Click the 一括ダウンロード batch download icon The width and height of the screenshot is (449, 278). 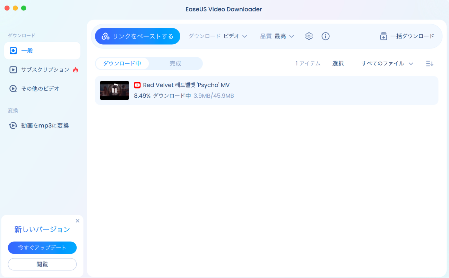383,36
